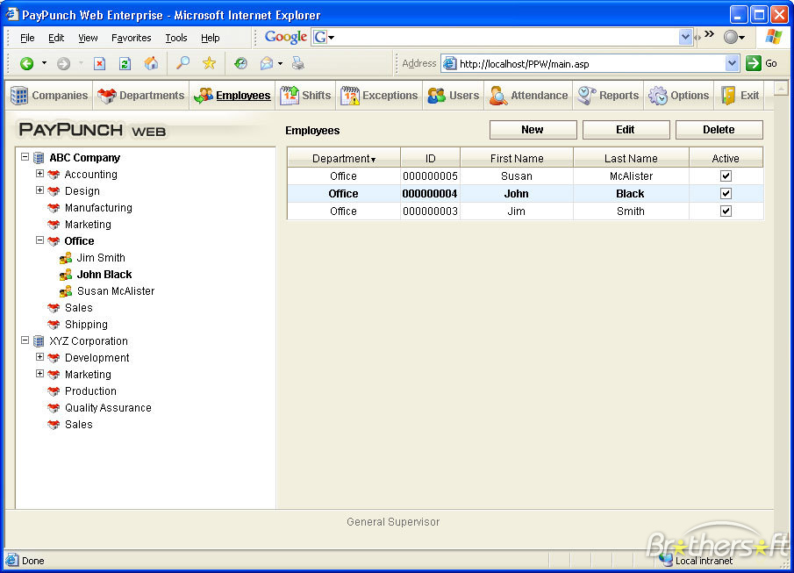The image size is (794, 573).
Task: Sort by the Last Name column header
Action: tap(631, 158)
